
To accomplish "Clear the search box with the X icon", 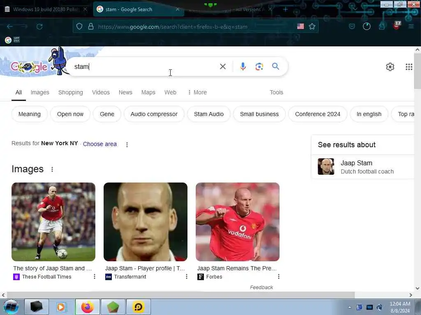I will click(x=222, y=66).
